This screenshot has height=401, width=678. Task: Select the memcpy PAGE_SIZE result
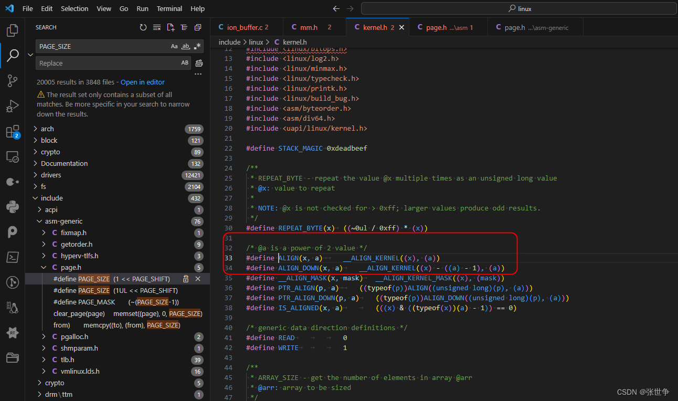[118, 325]
